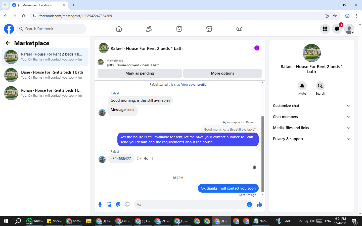Follow the View buyer profile link
Image resolution: width=362 pixels, height=226 pixels.
(x=194, y=85)
